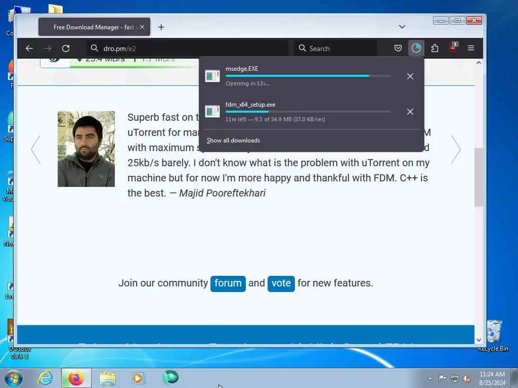Screen dimensions: 518x388
Task: Open the Extensions puzzle icon
Action: tap(435, 48)
